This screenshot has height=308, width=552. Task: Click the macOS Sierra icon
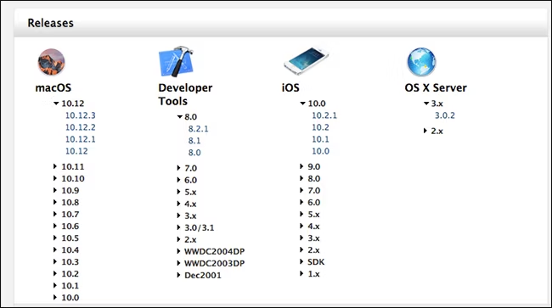[52, 62]
